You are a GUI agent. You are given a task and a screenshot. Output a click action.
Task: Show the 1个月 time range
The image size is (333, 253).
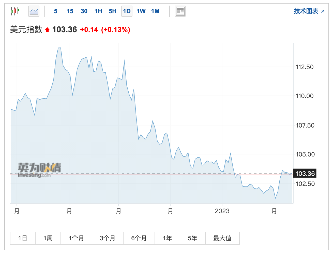tap(76, 238)
